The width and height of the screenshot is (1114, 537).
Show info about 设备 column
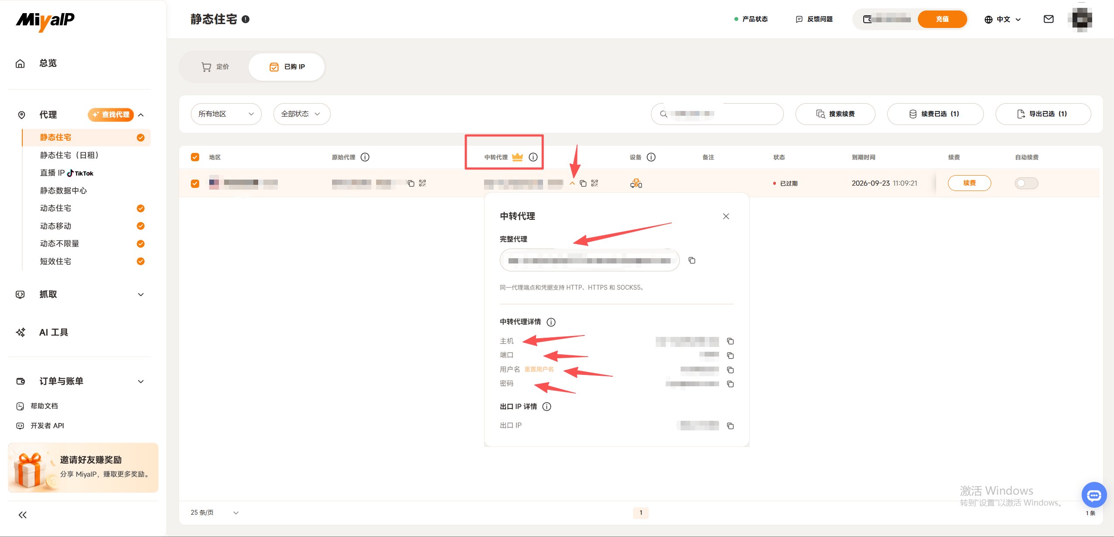click(651, 157)
